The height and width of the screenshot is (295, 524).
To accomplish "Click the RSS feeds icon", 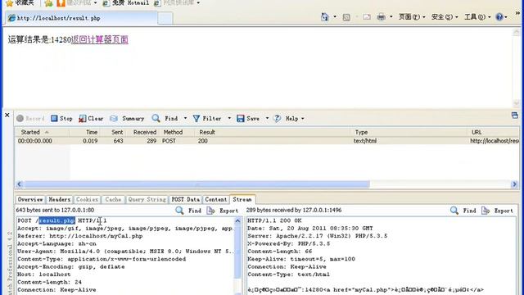I will tap(346, 17).
